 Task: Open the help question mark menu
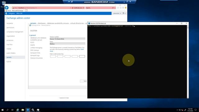[124, 13]
